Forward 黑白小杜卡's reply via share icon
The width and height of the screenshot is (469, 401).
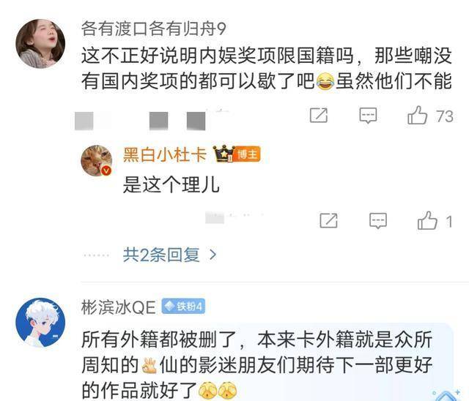coord(328,221)
